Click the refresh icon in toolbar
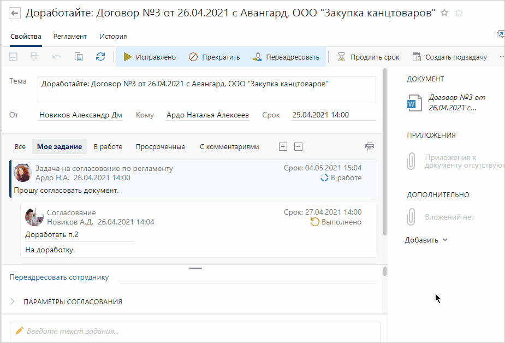 (100, 57)
